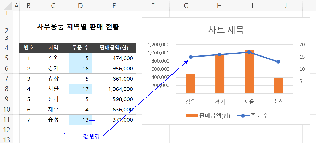The height and width of the screenshot is (143, 316).
Task: Select the order count cell '13'
Action: click(80, 120)
